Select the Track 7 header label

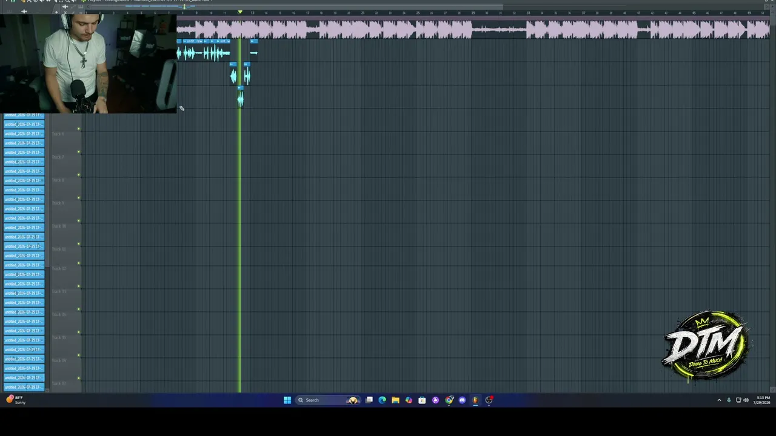click(x=58, y=157)
